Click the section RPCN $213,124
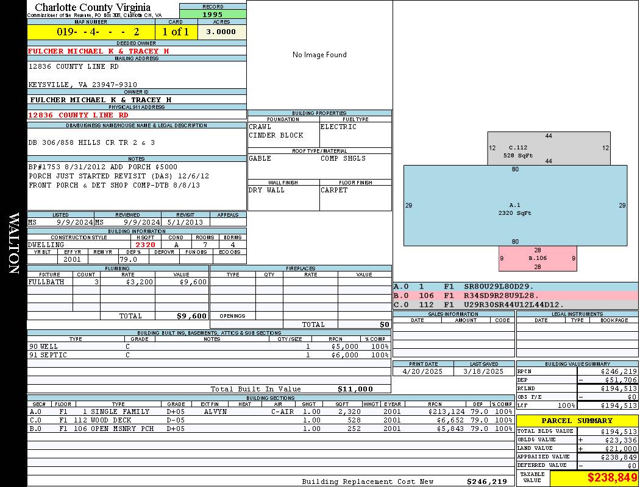Image resolution: width=640 pixels, height=487 pixels. tap(447, 412)
